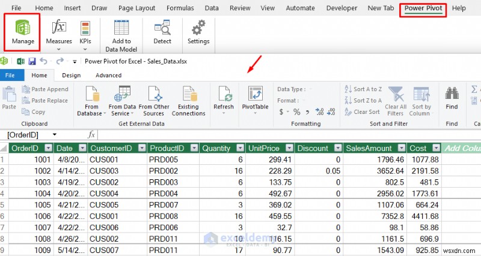The height and width of the screenshot is (256, 481).
Task: Switch to Excel workbook icon in toolbar
Action: pos(20,62)
